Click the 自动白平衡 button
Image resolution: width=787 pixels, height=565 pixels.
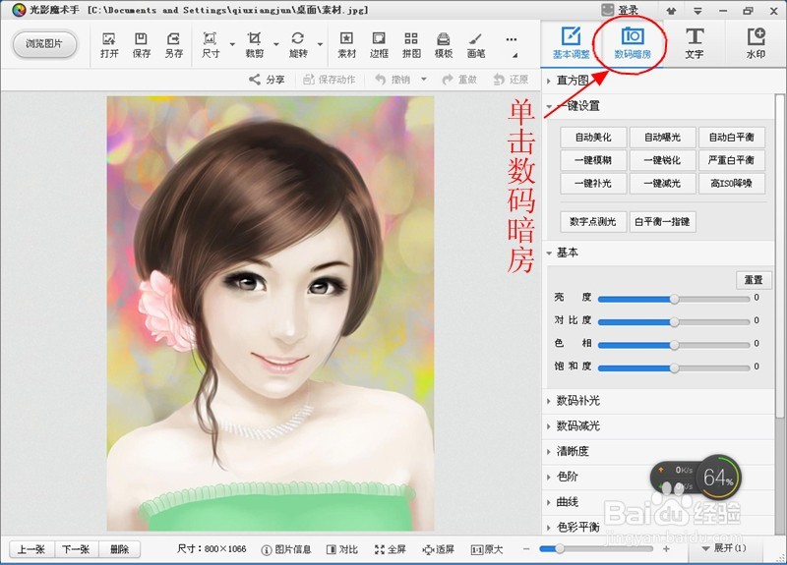[732, 137]
